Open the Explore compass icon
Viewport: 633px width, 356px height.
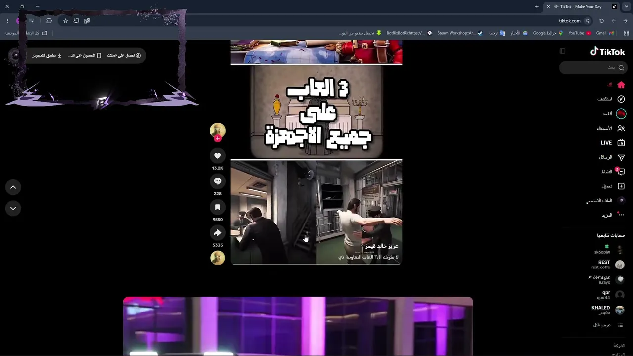pos(621,99)
